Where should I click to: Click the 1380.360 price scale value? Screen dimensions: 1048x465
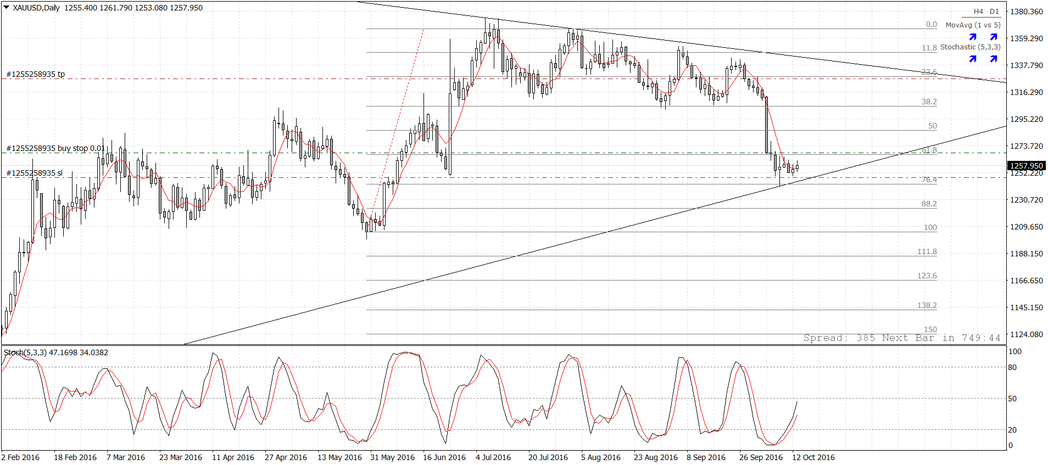(1026, 12)
